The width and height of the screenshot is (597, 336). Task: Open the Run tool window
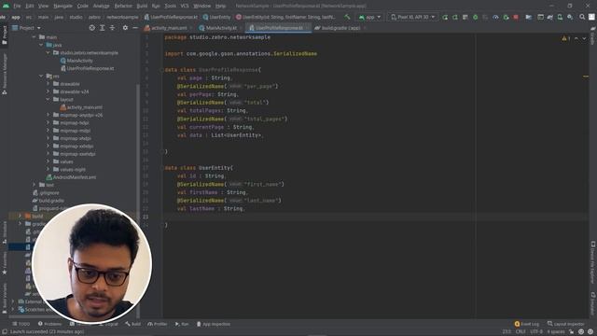tap(182, 324)
